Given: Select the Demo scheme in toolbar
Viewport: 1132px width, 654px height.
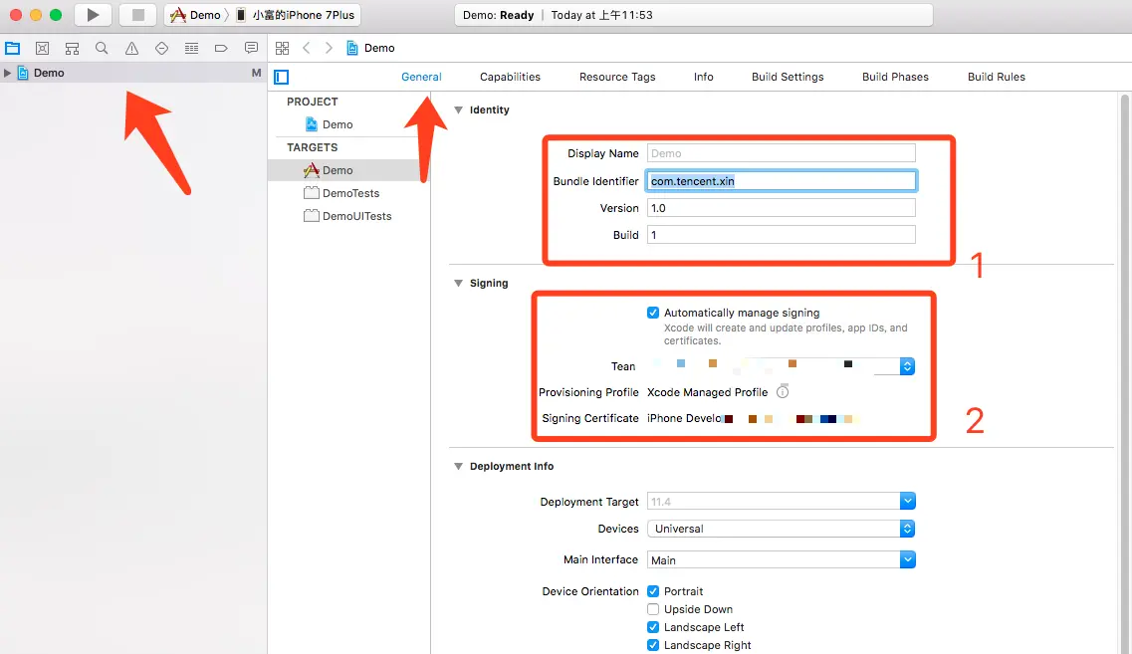Looking at the screenshot, I should 196,15.
